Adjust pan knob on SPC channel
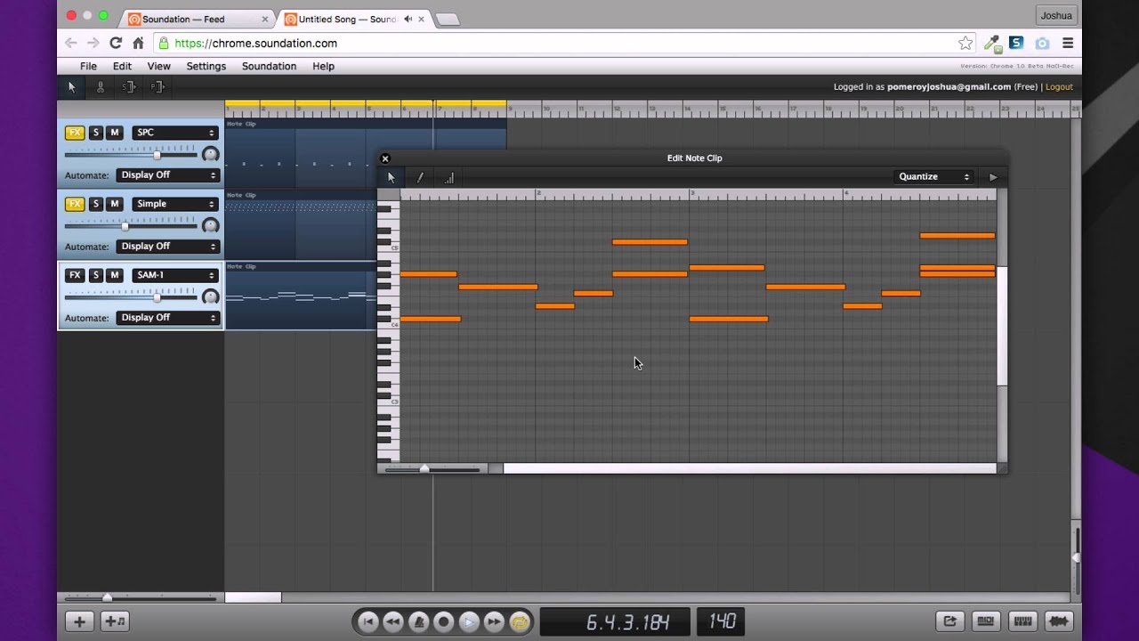Viewport: 1139px width, 641px height. click(211, 154)
